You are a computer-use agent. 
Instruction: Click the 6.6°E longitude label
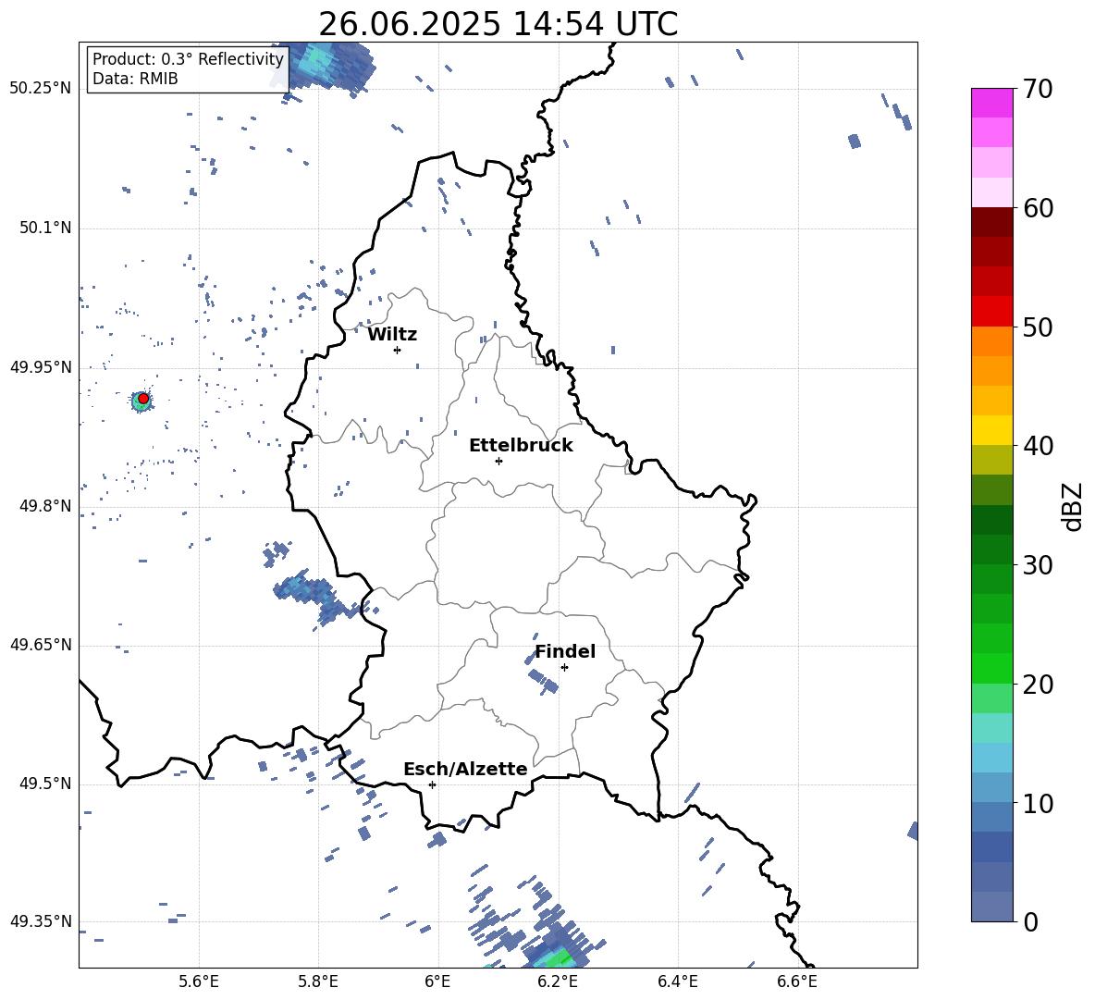pos(797,981)
